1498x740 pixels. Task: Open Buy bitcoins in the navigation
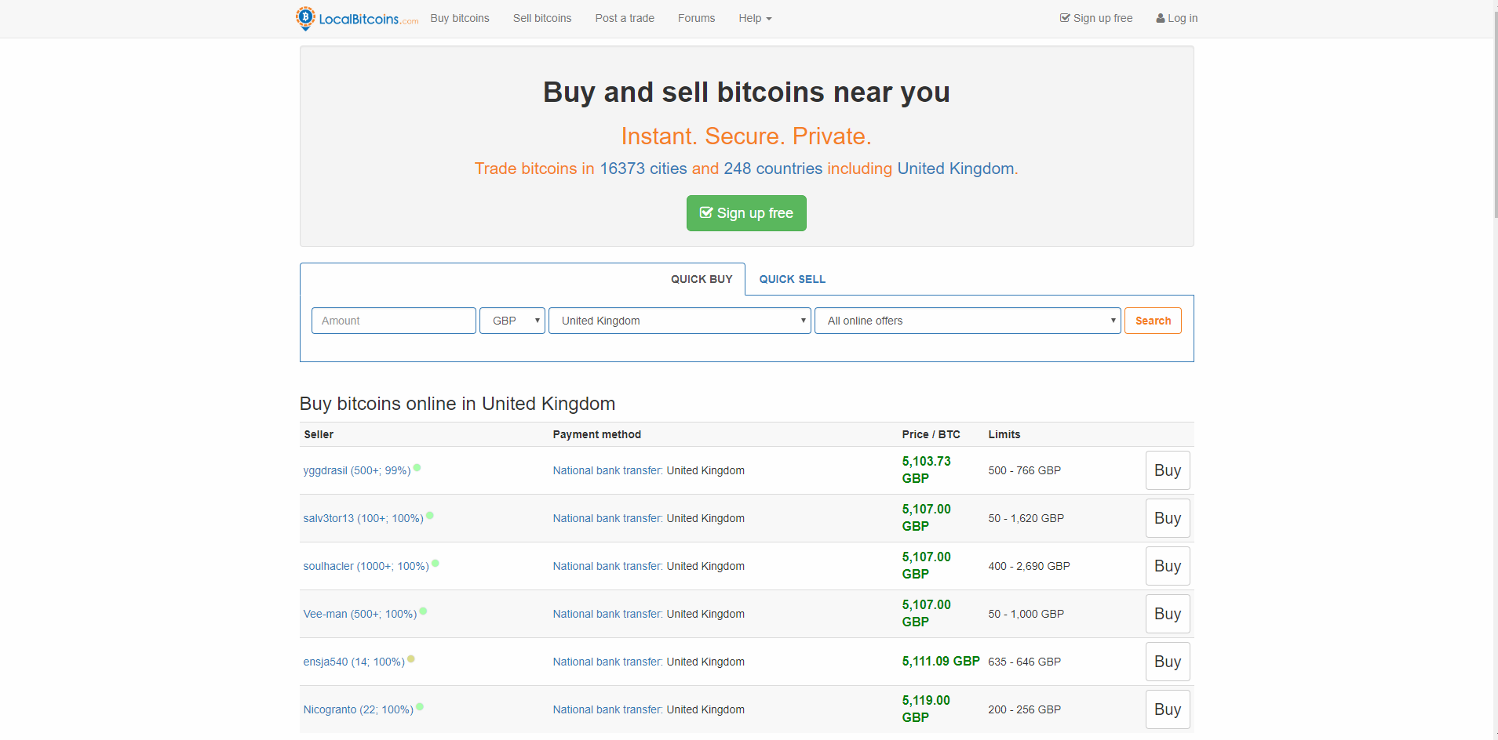[x=460, y=18]
